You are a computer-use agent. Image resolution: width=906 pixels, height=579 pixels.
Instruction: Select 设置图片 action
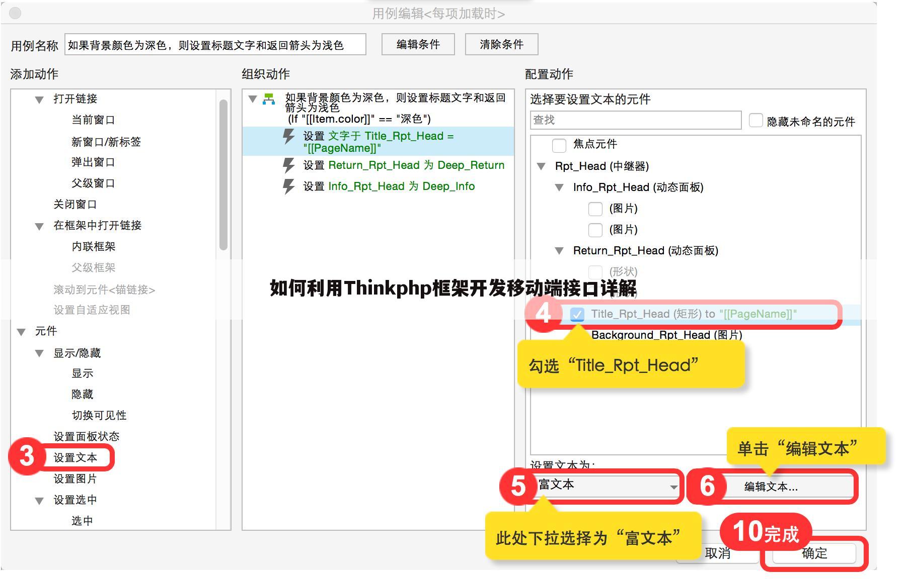coord(75,479)
